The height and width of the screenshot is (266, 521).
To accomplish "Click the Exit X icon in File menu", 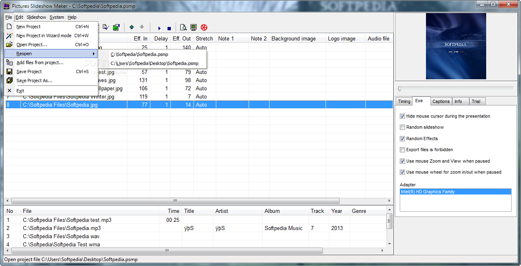I will pos(9,90).
